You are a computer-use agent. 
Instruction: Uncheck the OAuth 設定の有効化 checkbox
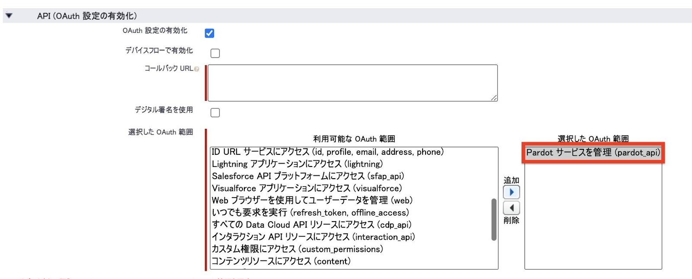[209, 33]
